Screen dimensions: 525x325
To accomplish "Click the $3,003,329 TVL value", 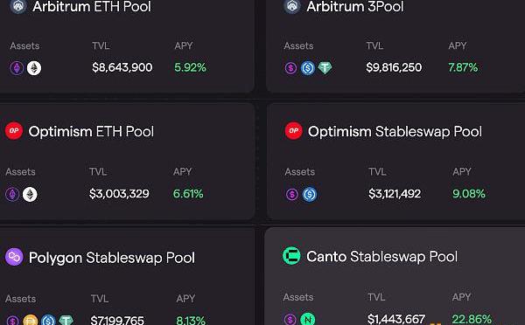I will 119,194.
